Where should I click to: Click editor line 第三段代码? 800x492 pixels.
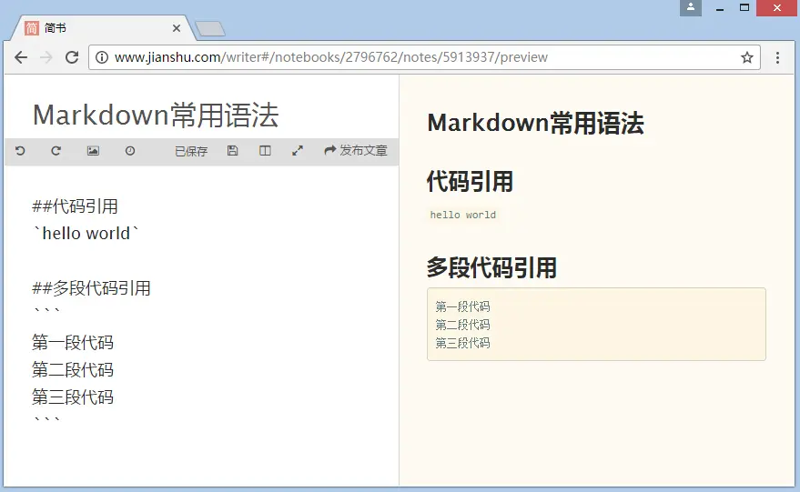(x=73, y=397)
